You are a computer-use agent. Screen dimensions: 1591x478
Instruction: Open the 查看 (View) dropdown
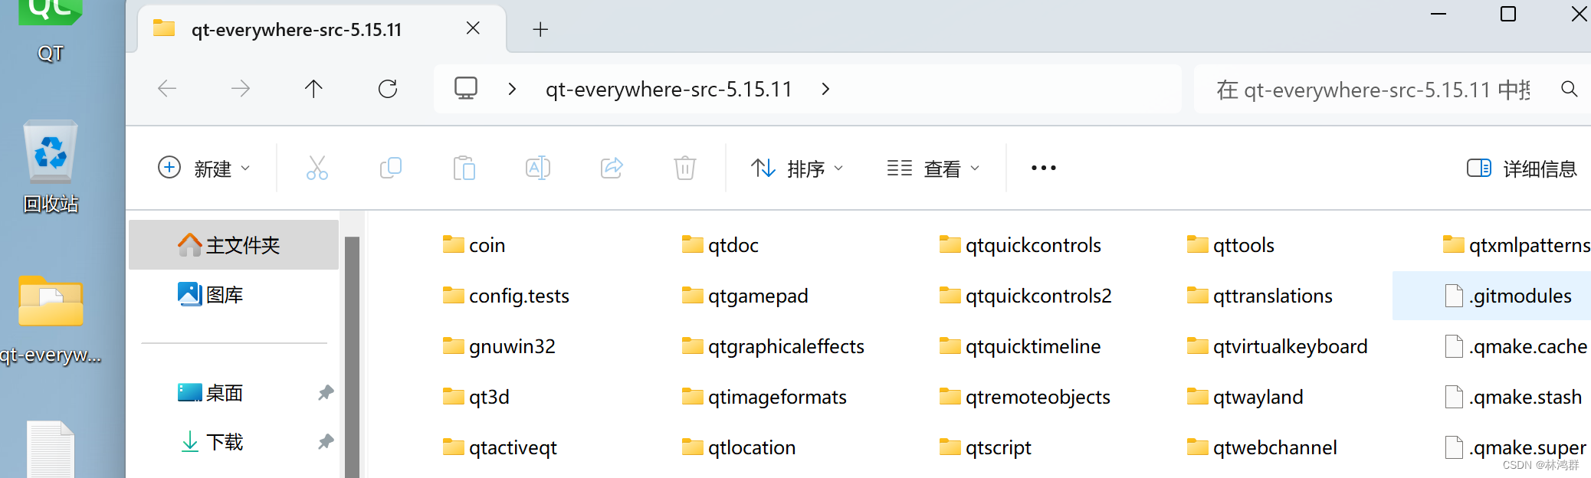(933, 168)
